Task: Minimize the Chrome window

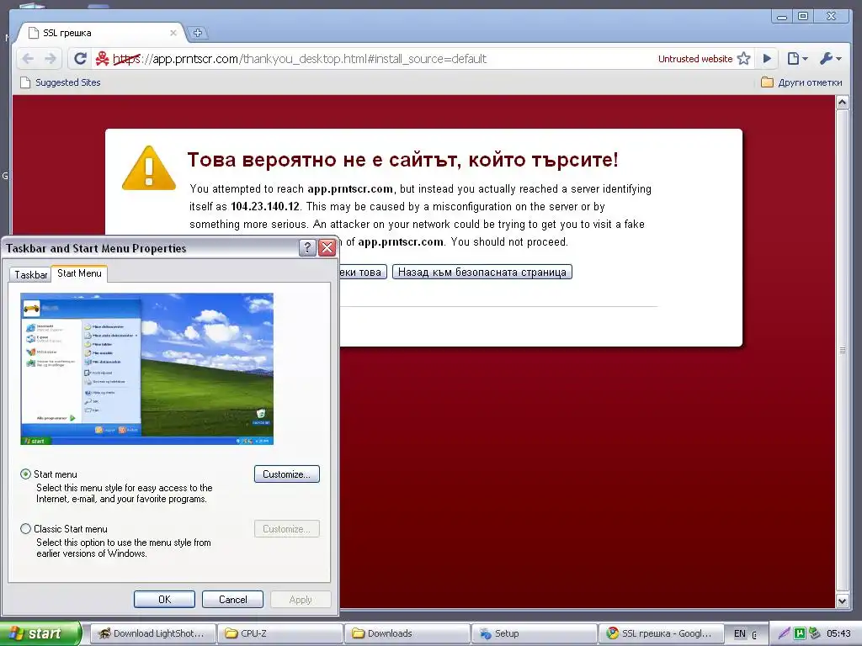Action: pyautogui.click(x=782, y=17)
